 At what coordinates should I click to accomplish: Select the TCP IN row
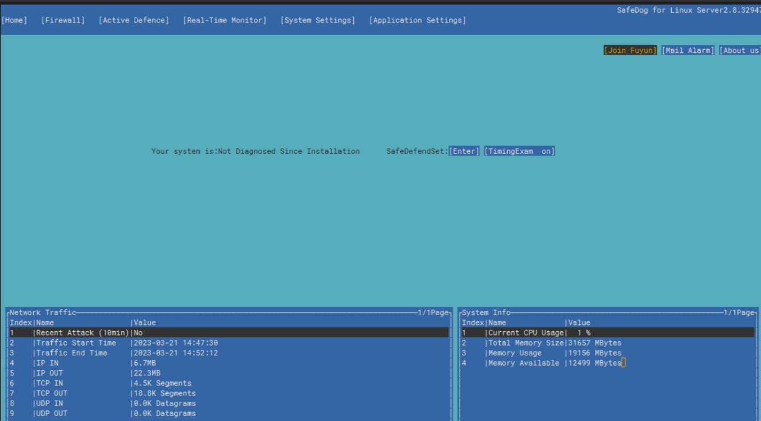click(229, 383)
